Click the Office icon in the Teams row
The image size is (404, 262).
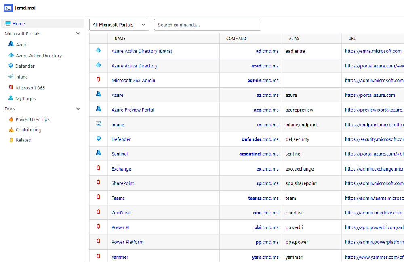click(99, 197)
